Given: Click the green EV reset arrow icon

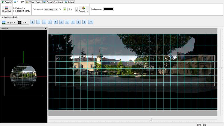Looking at the screenshot, I should click(65, 9).
